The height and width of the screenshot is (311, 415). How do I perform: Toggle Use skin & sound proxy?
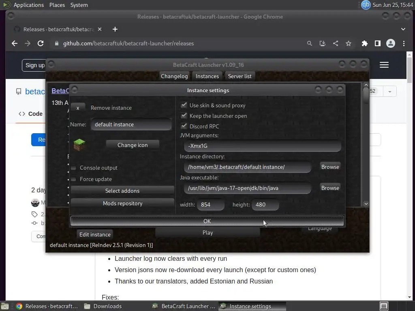pos(184,105)
